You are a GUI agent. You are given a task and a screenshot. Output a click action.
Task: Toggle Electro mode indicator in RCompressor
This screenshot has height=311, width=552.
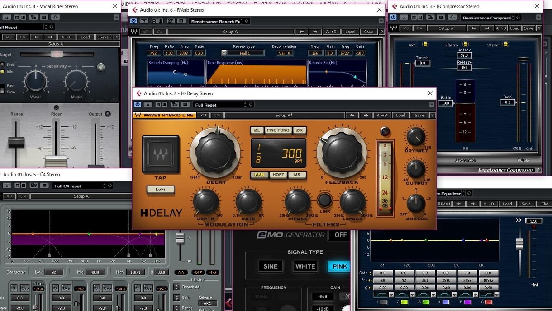pos(466,45)
